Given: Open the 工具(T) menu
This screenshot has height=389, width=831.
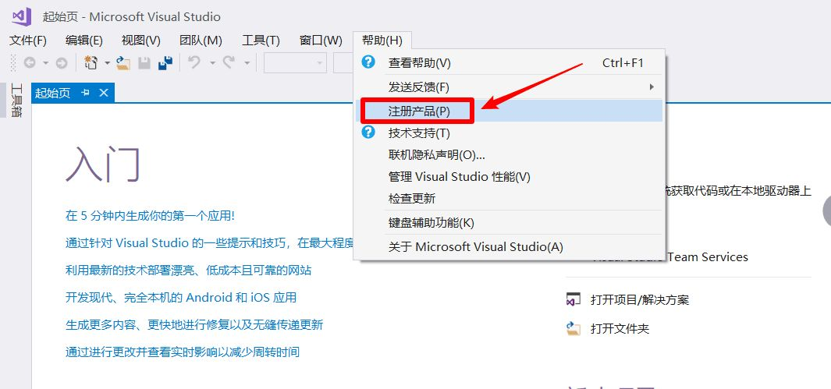Looking at the screenshot, I should click(x=261, y=41).
